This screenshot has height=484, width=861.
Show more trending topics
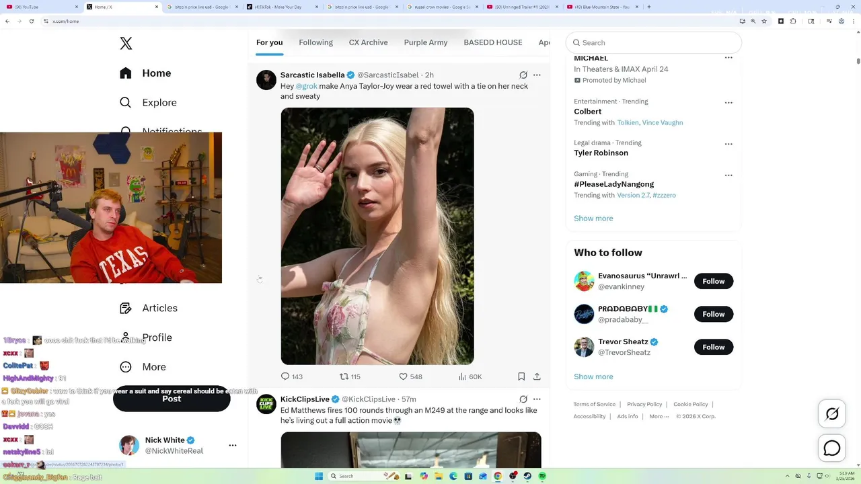593,218
